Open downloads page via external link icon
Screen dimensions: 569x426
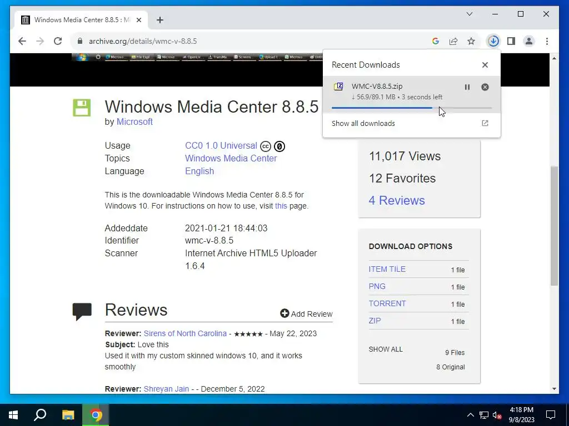pos(485,123)
